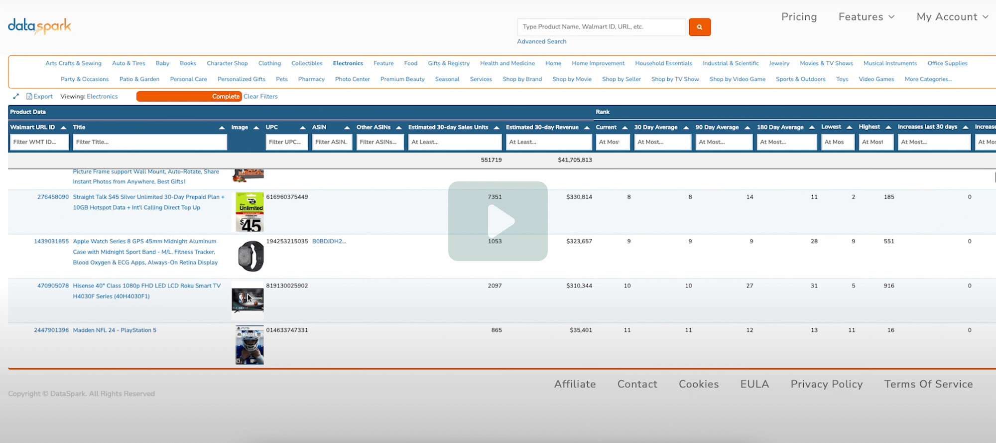Screen dimensions: 996x443
Task: Sort Current rank column arrow
Action: click(x=624, y=128)
